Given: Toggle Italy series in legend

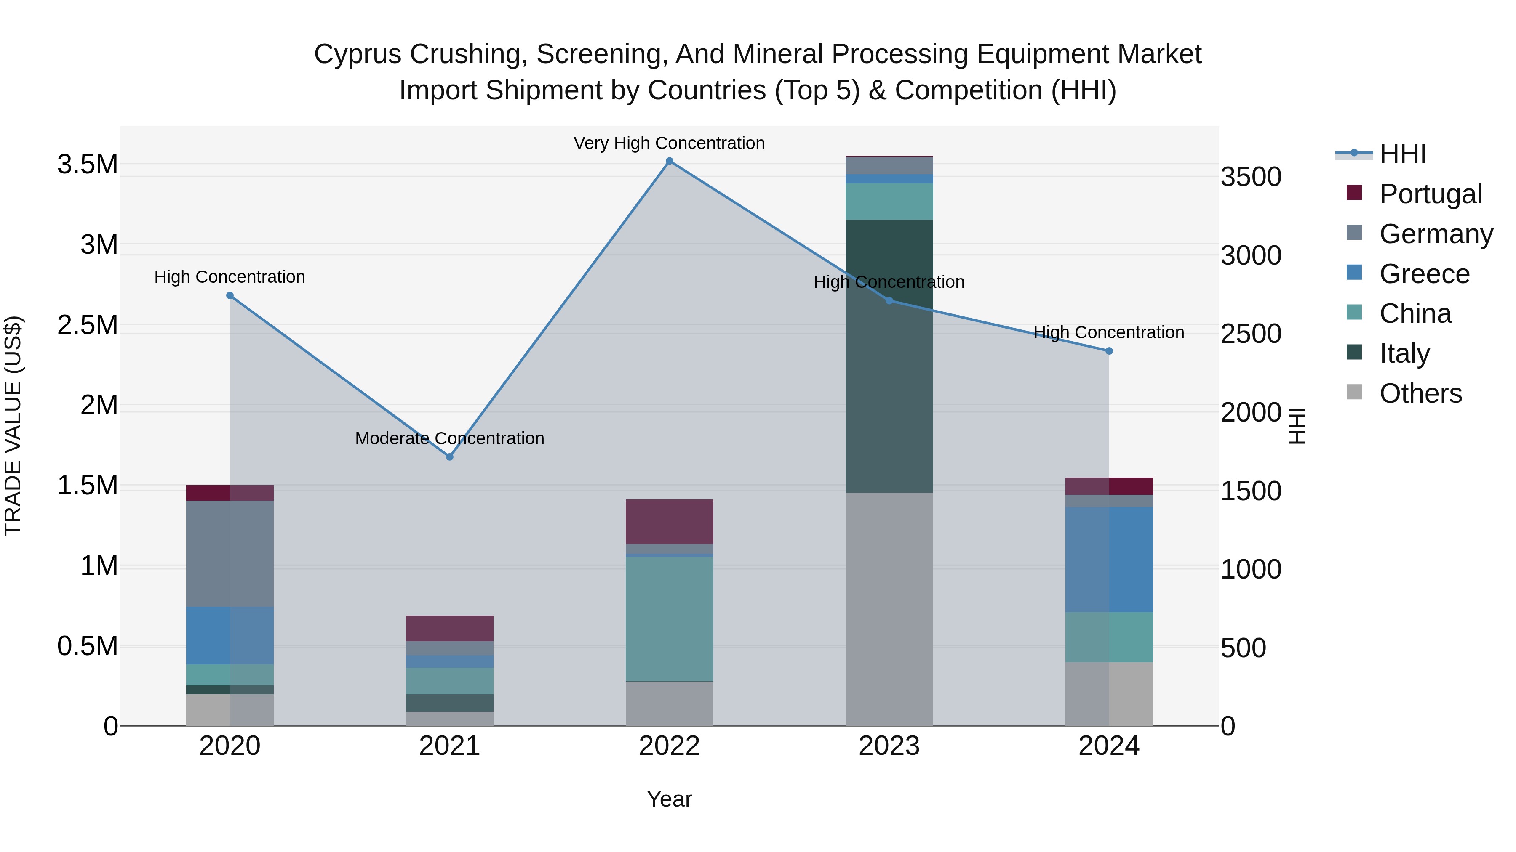Looking at the screenshot, I should click(1388, 353).
